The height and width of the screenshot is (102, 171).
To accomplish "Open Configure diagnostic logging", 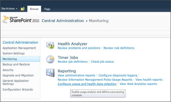I will pyautogui.click(x=118, y=75).
